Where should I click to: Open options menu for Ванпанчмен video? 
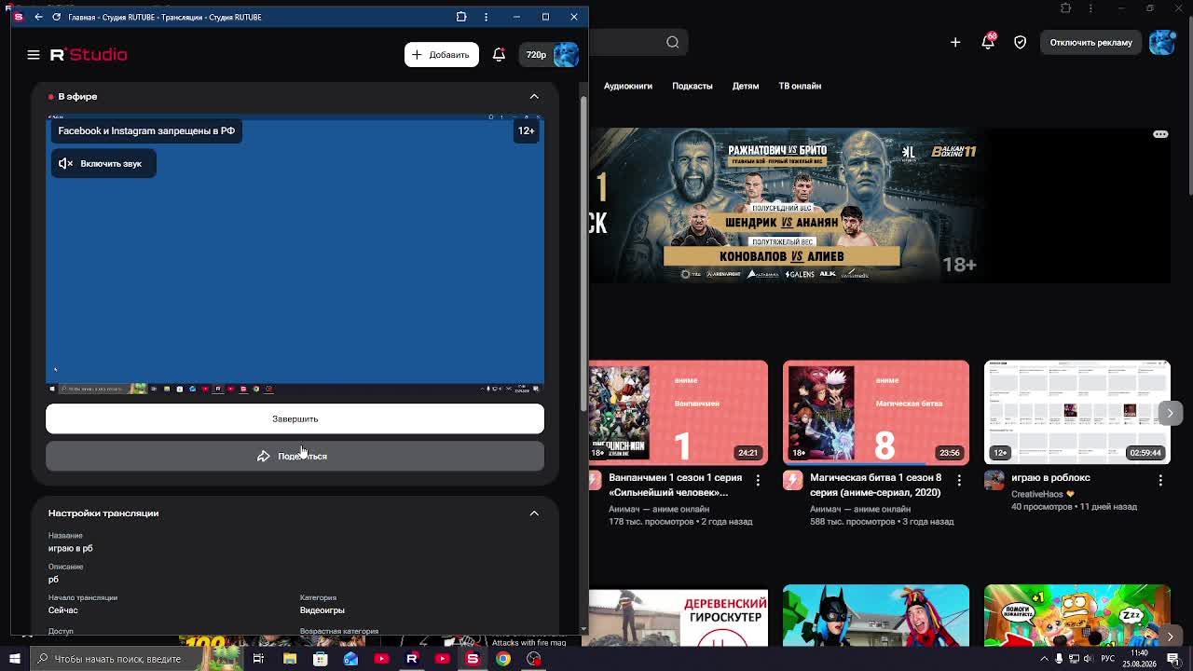(758, 480)
